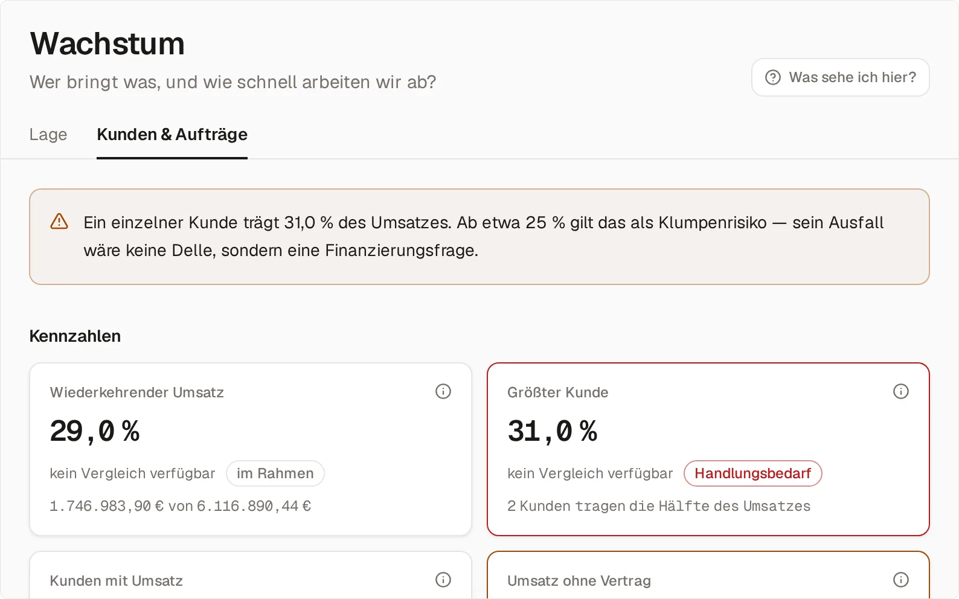Click the 'im Rahmen' status badge
Image resolution: width=959 pixels, height=599 pixels.
pyautogui.click(x=275, y=473)
